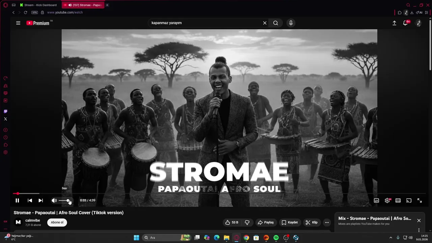Open the Opera main menu logo
The image size is (432, 243).
[5, 5]
